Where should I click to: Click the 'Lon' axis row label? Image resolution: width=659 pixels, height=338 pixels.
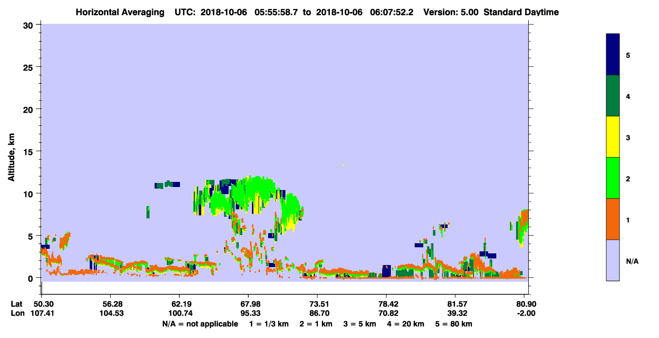click(x=17, y=313)
